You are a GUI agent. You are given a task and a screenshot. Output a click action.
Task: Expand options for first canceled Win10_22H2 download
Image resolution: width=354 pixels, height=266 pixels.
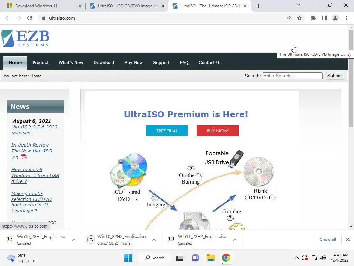[x=74, y=240]
